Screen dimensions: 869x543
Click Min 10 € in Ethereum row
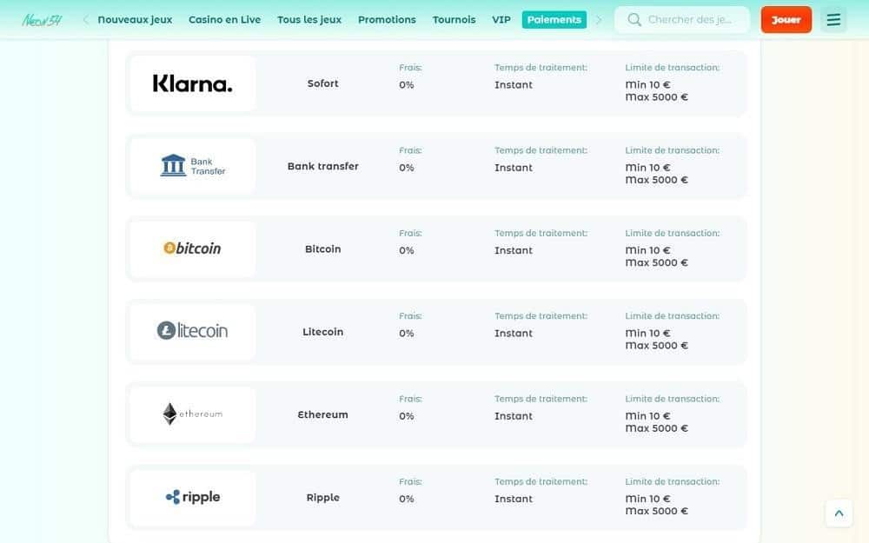648,416
